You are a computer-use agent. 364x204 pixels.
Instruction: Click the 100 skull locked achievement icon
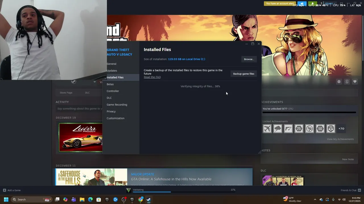[331, 129]
